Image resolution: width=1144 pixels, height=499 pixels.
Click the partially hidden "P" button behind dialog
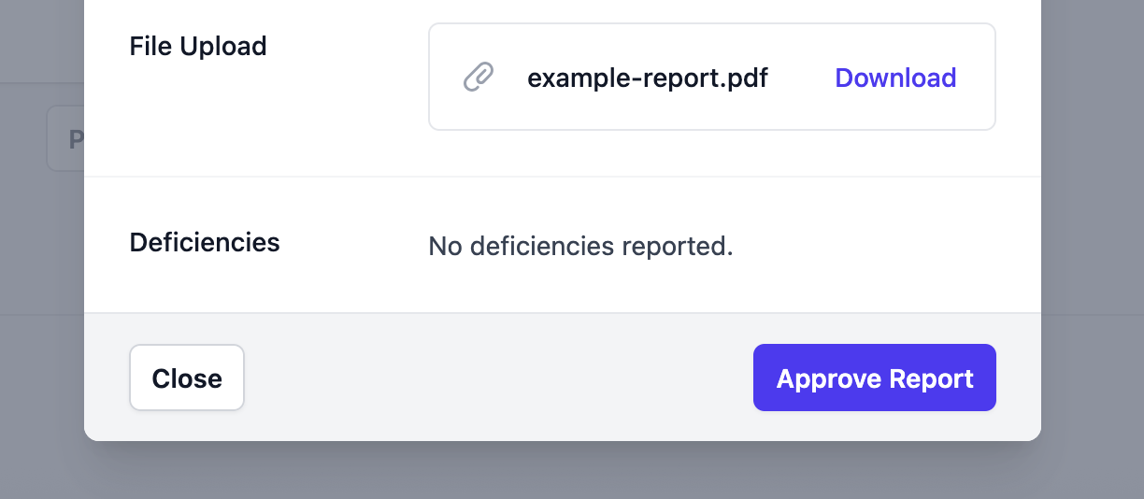click(65, 138)
